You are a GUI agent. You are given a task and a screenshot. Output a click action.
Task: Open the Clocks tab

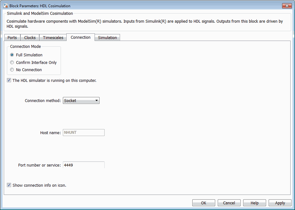tap(30, 37)
